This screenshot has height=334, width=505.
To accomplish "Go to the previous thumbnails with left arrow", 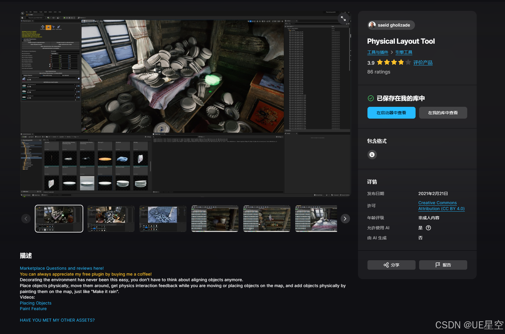I will (26, 219).
